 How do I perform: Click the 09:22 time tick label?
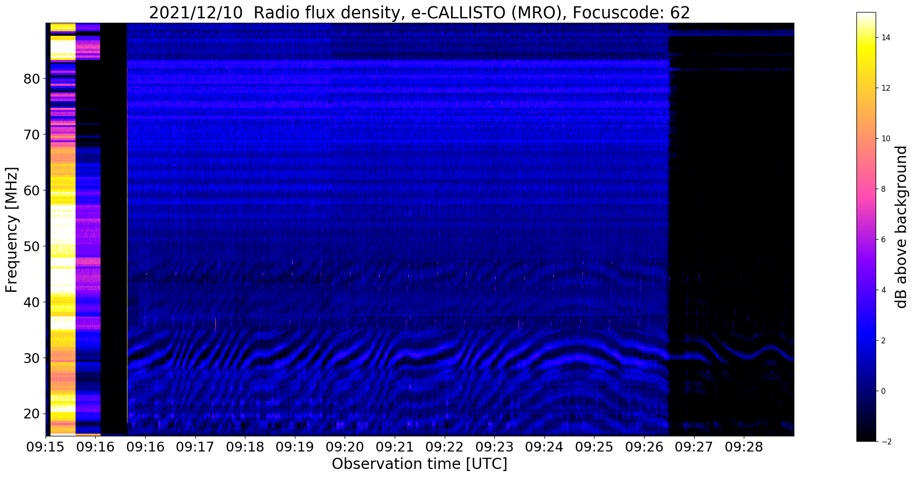click(445, 447)
